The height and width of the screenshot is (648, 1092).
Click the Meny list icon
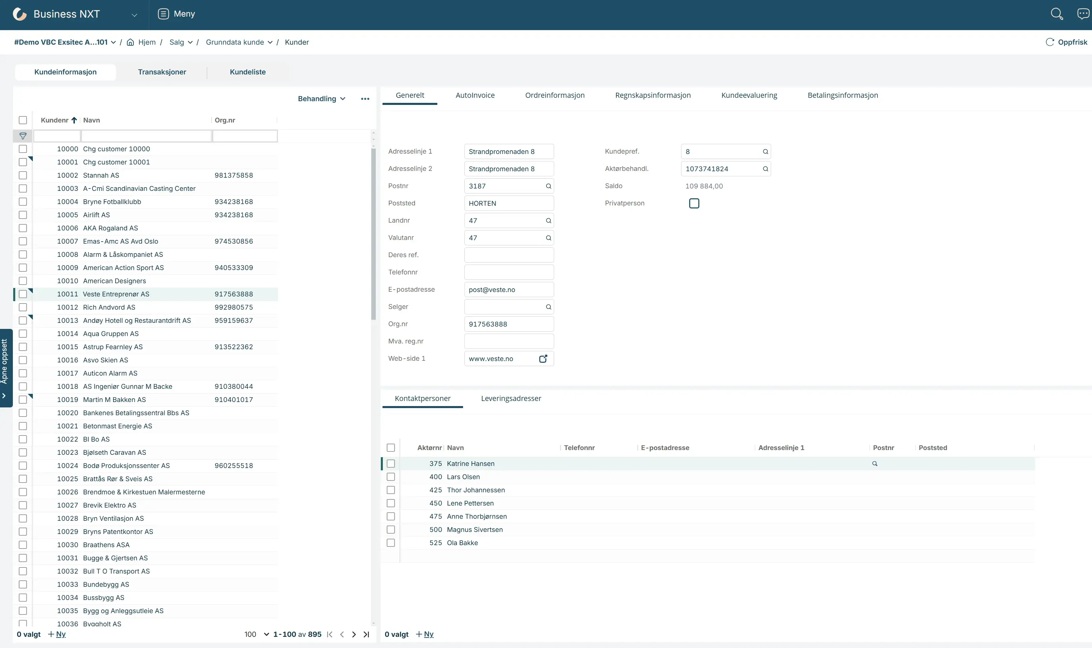point(163,14)
